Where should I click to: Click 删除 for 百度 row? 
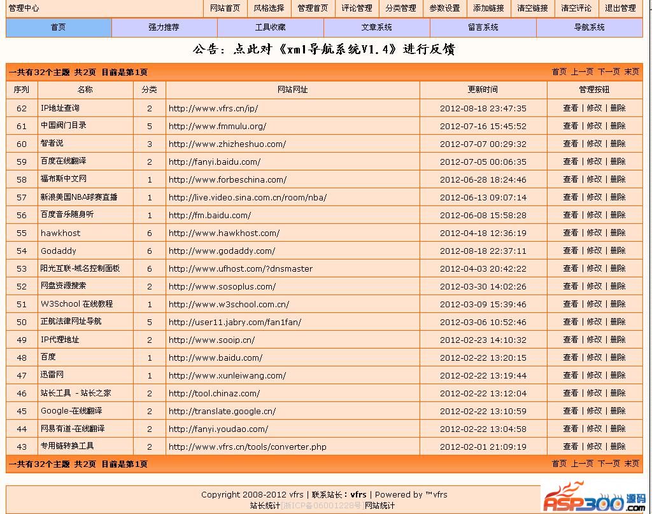pyautogui.click(x=618, y=358)
